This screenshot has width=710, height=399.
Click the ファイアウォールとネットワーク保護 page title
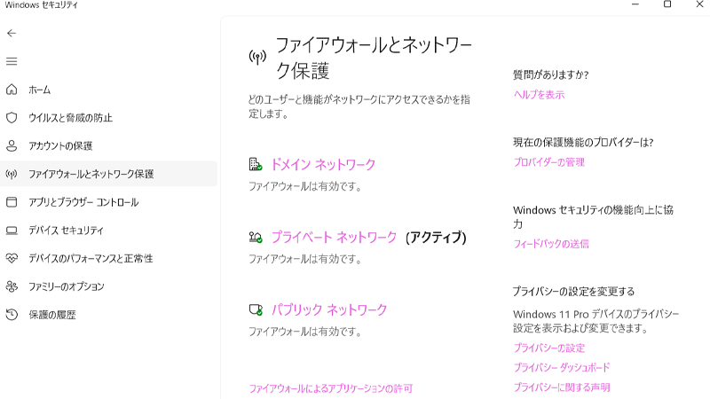coord(374,58)
